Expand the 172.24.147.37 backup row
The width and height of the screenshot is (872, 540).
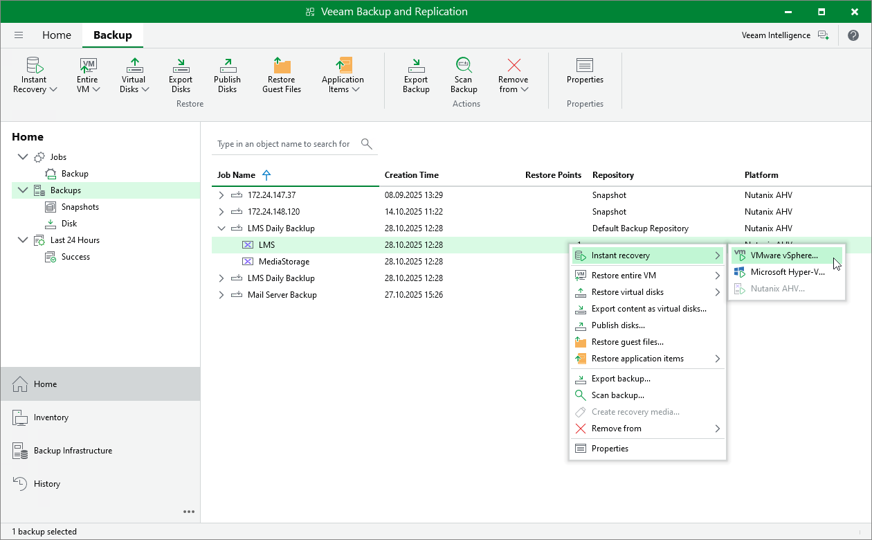221,195
